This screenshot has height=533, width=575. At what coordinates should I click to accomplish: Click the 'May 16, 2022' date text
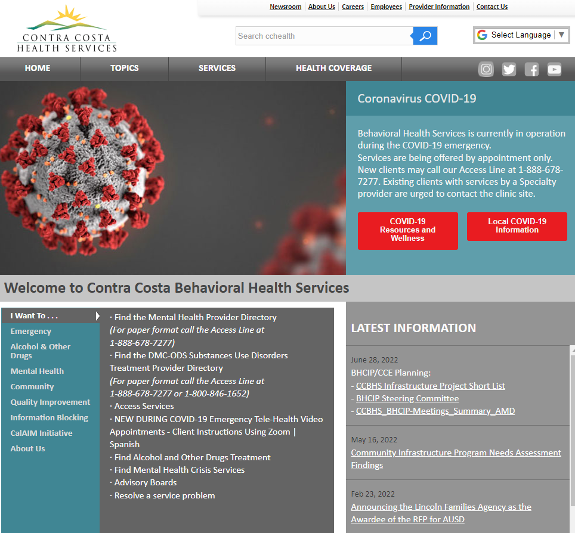click(x=374, y=440)
